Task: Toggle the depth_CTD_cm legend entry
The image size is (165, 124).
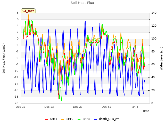Action: tap(106, 119)
